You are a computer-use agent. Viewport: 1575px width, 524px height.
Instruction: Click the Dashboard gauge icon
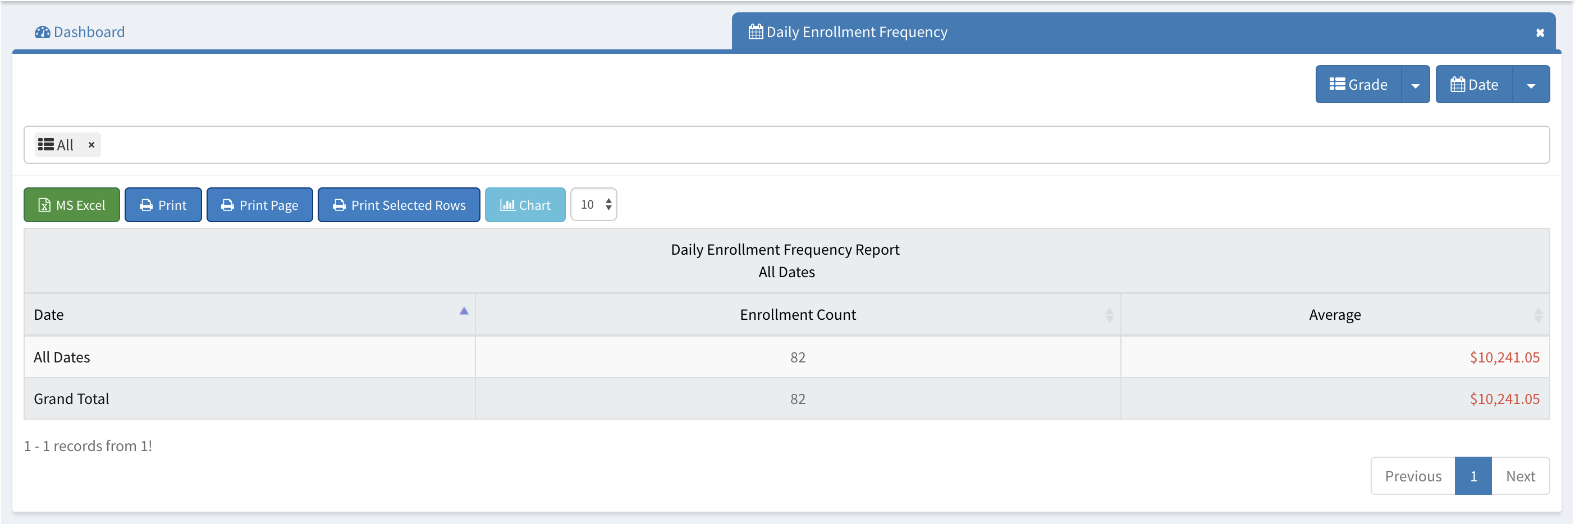click(42, 33)
